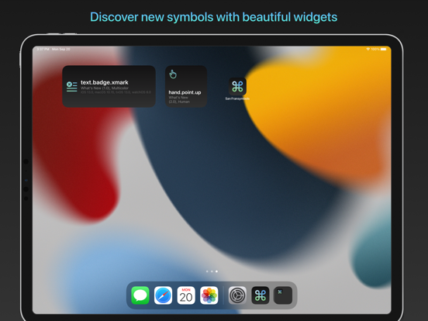Tap the hand.point.up widget
Viewport: 428px width, 321px height.
tap(186, 86)
